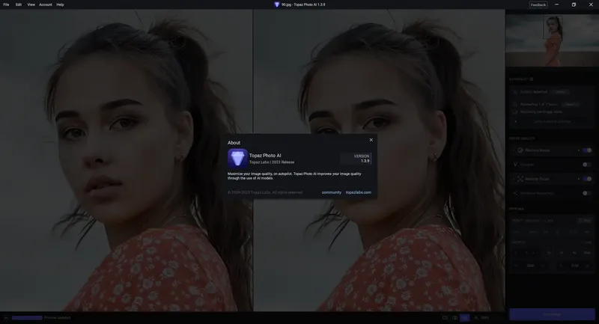Open the community link

point(331,192)
